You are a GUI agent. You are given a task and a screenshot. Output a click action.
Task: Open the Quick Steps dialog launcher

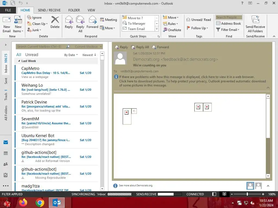159,37
